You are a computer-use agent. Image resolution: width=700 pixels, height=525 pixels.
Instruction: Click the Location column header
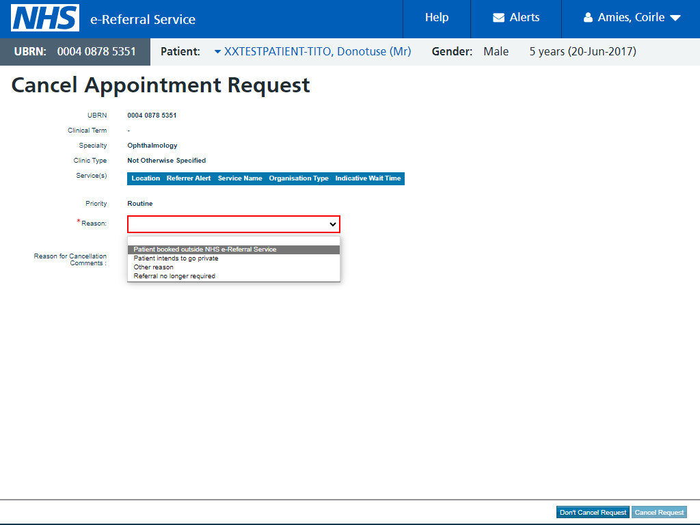(x=146, y=178)
